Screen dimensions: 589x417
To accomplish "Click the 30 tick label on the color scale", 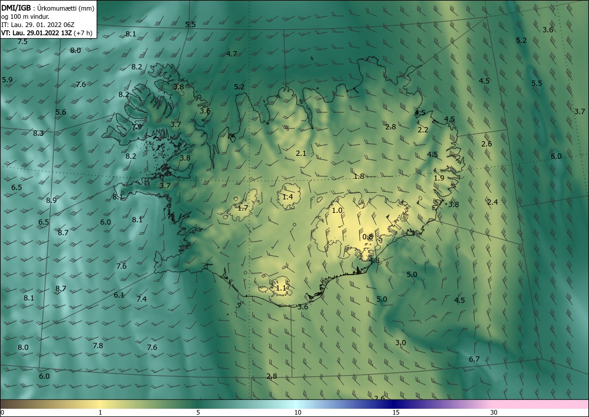I will 494,412.
